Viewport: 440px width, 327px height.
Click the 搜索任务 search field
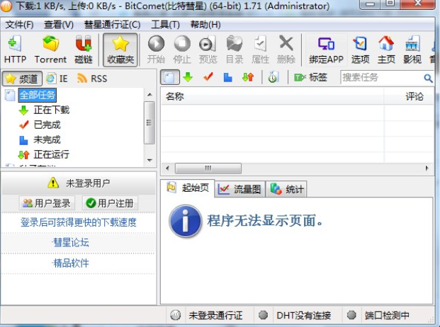[x=382, y=78]
